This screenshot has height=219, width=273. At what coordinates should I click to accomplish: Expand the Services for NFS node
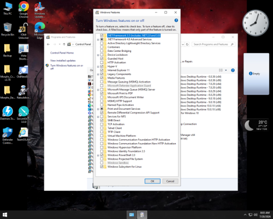pos(98,116)
